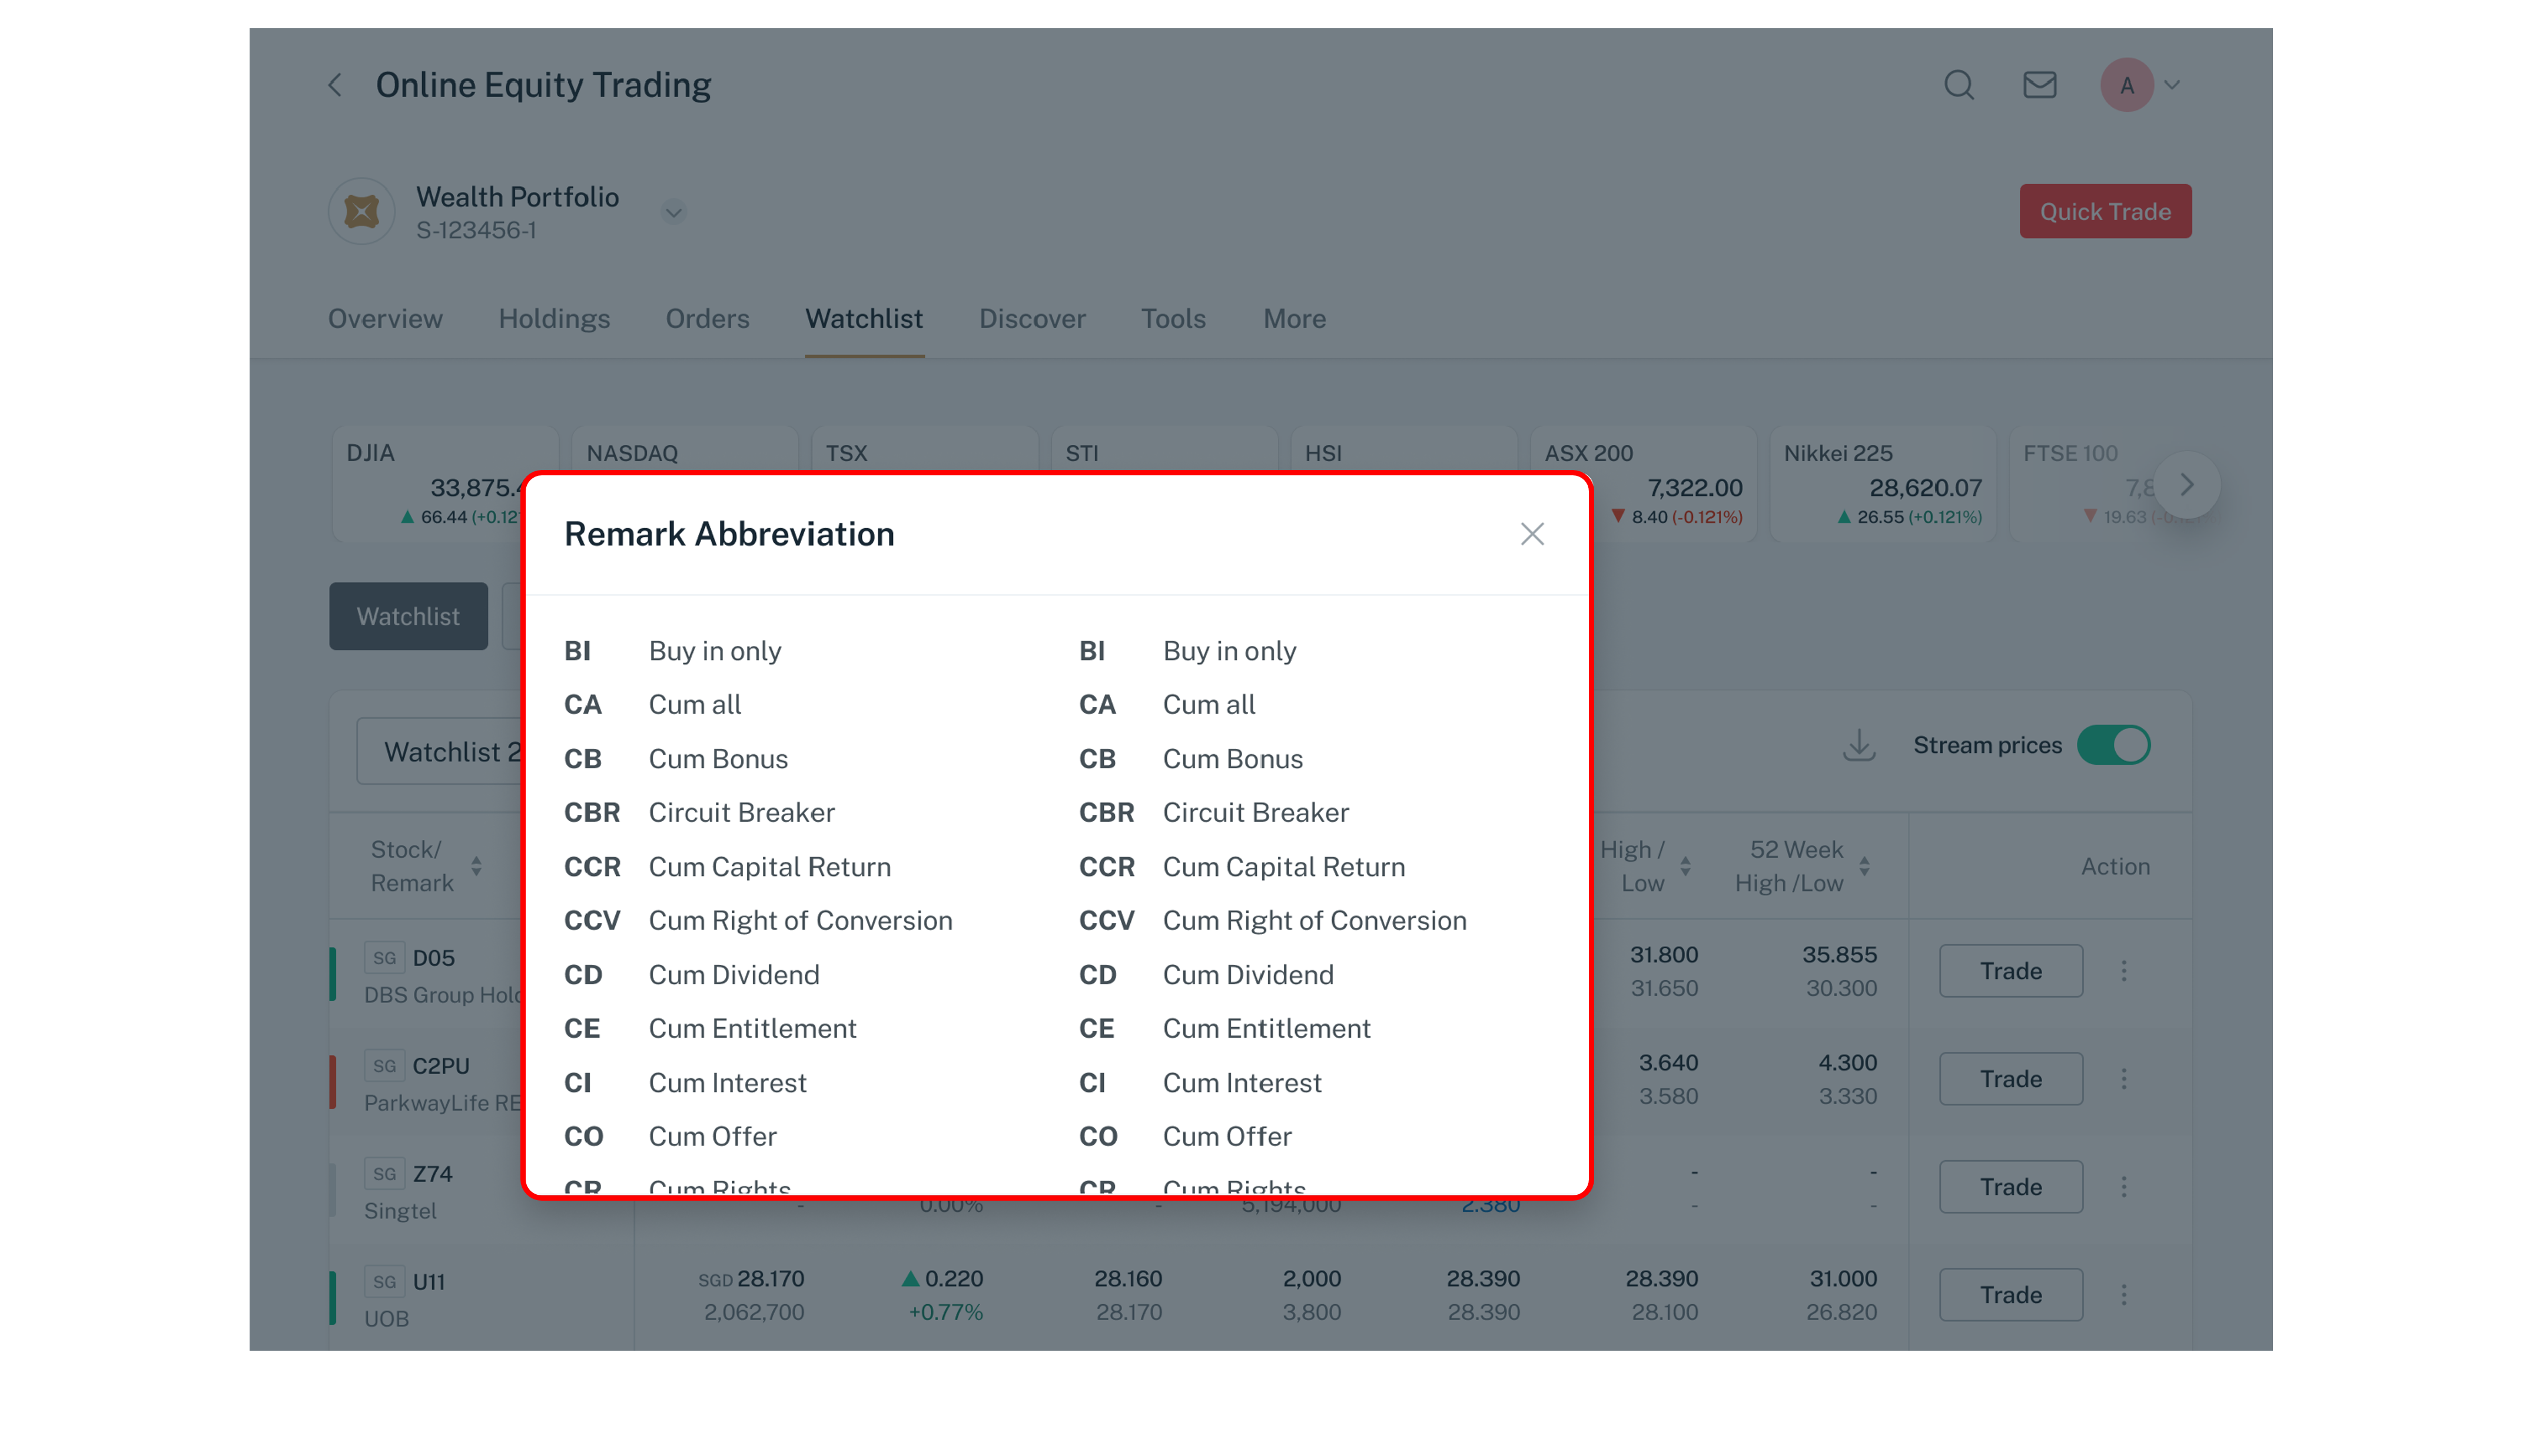Go back using the left arrow
This screenshot has width=2529, height=1456.
tap(335, 85)
